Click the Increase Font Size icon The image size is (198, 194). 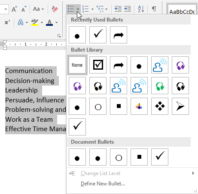(14, 9)
